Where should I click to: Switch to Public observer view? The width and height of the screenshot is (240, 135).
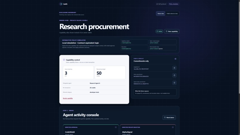pyautogui.click(x=172, y=14)
